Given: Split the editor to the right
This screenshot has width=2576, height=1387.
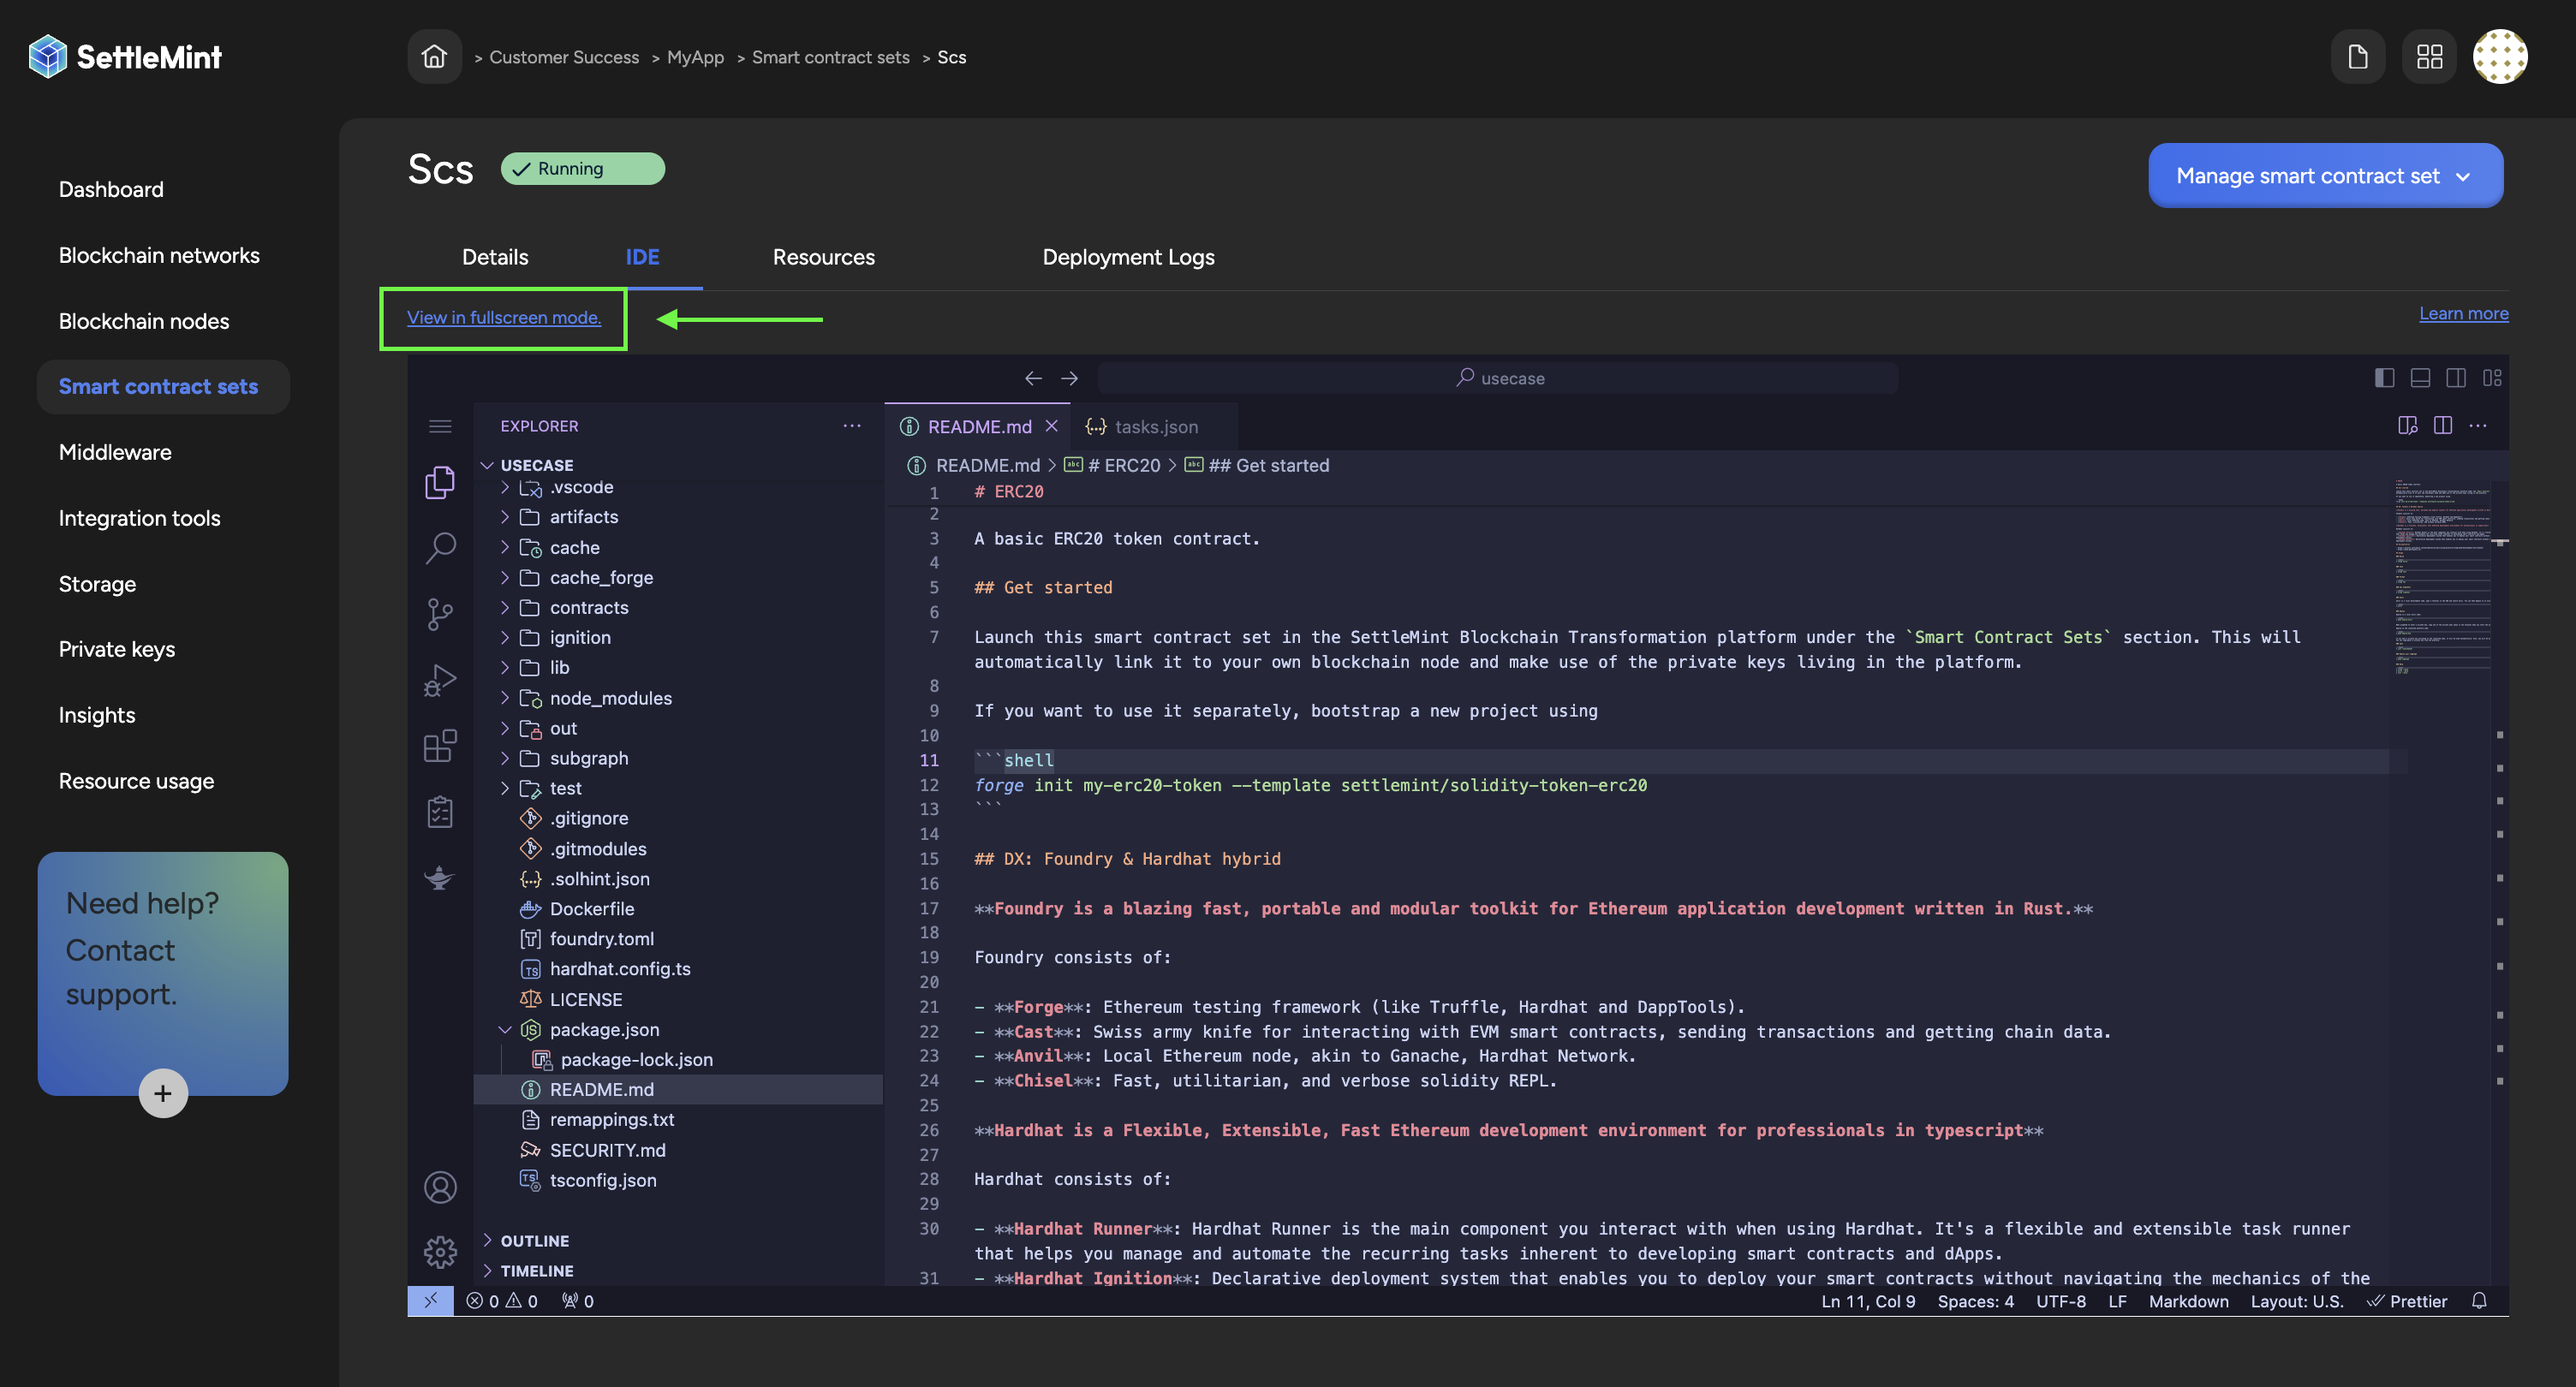Looking at the screenshot, I should click(2442, 425).
